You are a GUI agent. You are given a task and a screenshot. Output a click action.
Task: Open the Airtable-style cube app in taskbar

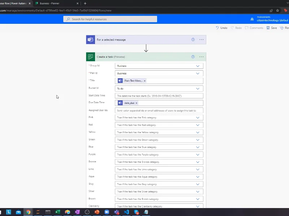pos(68,212)
